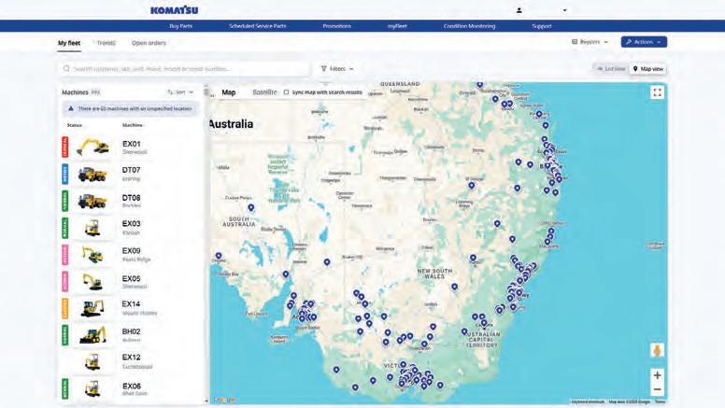Click the EX01 excavator thumbnail

pyautogui.click(x=92, y=147)
